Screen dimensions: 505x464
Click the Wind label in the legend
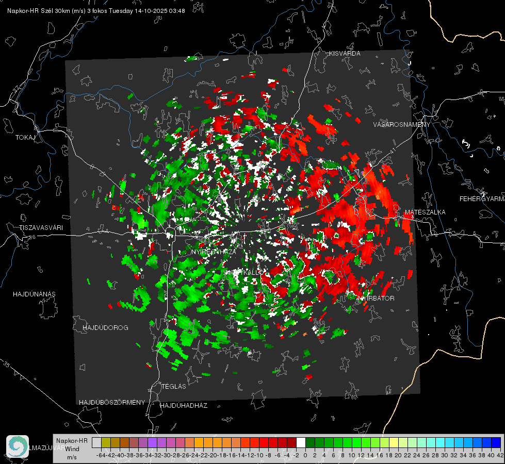pyautogui.click(x=72, y=449)
